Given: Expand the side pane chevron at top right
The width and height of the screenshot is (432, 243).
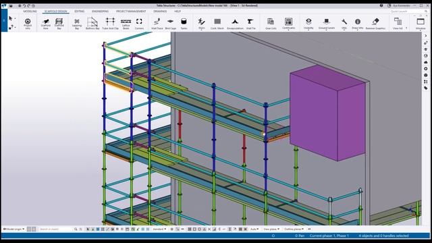Looking at the screenshot, I should tap(426, 36).
